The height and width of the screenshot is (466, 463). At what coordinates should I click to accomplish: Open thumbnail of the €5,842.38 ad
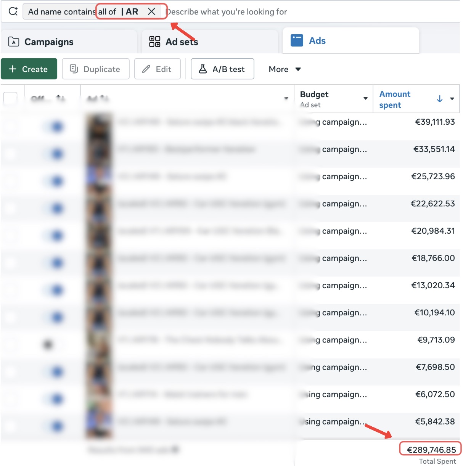(x=99, y=426)
